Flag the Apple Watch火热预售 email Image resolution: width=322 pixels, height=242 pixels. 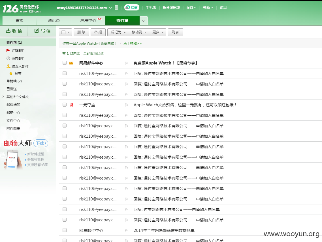pyautogui.click(x=127, y=105)
